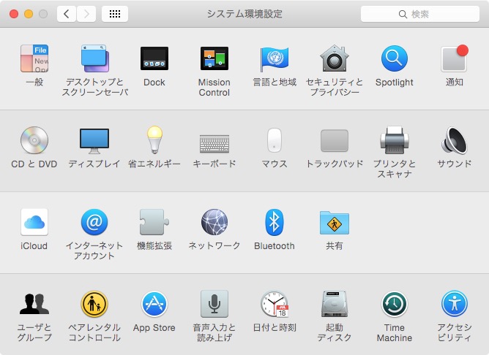Focus the 検索 search field
Screen dimensions: 489x355
coord(420,14)
